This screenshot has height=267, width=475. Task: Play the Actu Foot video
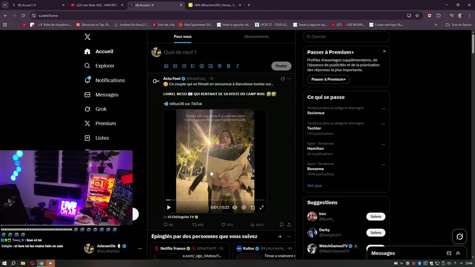(169, 208)
